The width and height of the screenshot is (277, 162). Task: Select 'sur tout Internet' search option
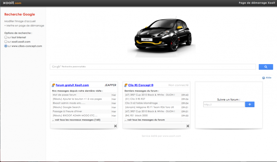[x=6, y=37]
